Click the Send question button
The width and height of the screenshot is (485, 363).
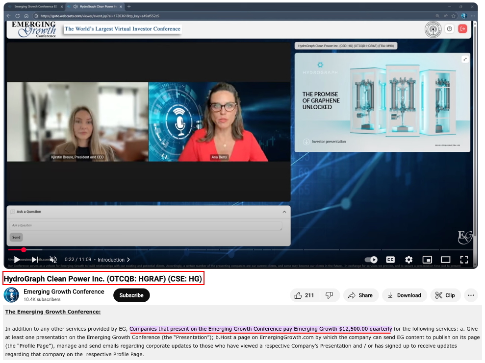(x=16, y=237)
